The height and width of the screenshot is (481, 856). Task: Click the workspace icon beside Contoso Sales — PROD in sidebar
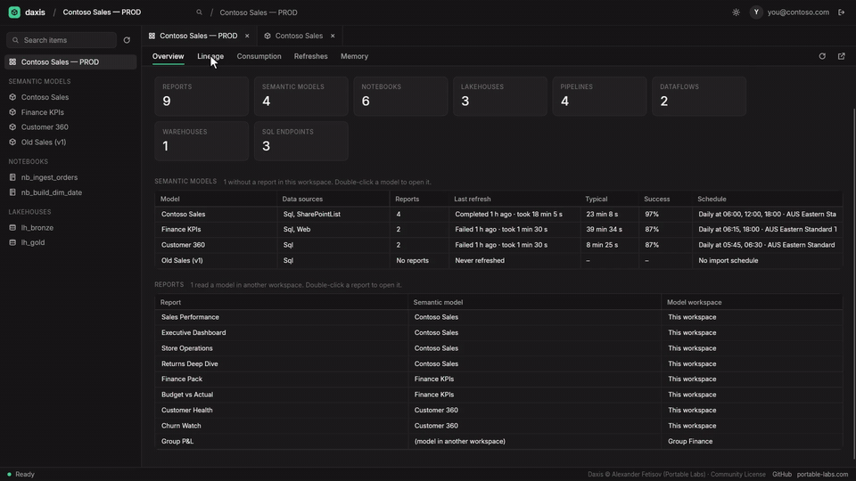click(x=12, y=62)
